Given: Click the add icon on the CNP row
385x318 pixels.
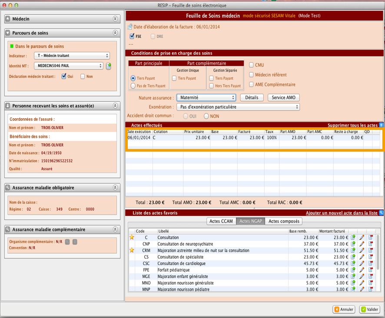Looking at the screenshot, I should [x=353, y=244].
